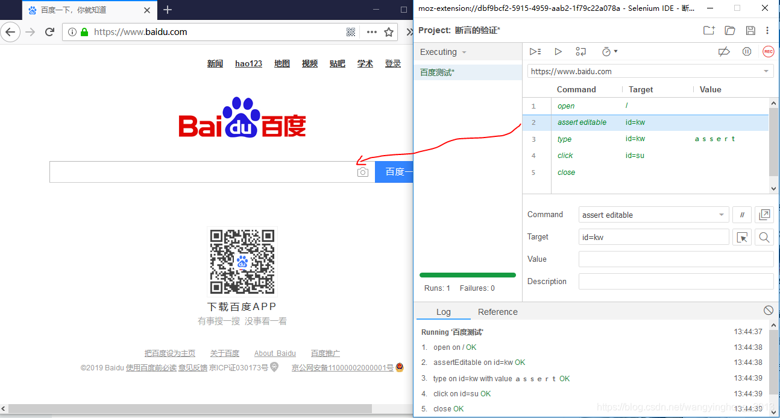Toggle comment on the command (// button)
The image size is (780, 418).
tap(741, 215)
